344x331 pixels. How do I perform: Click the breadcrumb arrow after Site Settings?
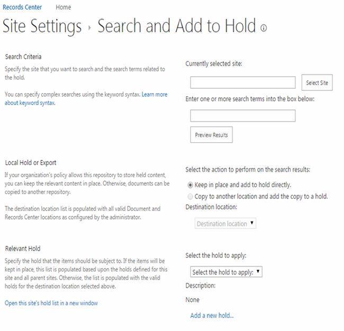(89, 27)
